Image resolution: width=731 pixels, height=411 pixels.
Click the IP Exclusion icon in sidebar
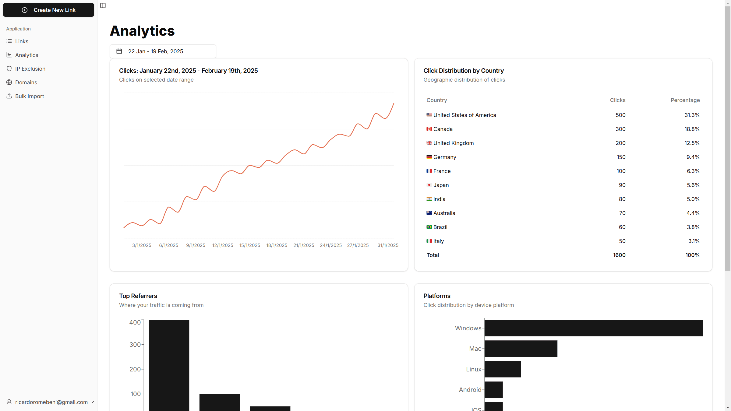click(x=9, y=69)
